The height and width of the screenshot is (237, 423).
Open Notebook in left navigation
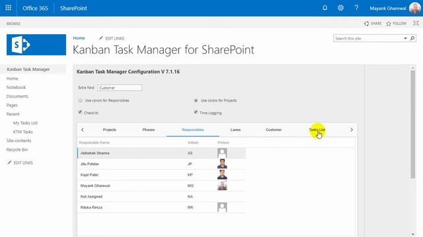[16, 88]
